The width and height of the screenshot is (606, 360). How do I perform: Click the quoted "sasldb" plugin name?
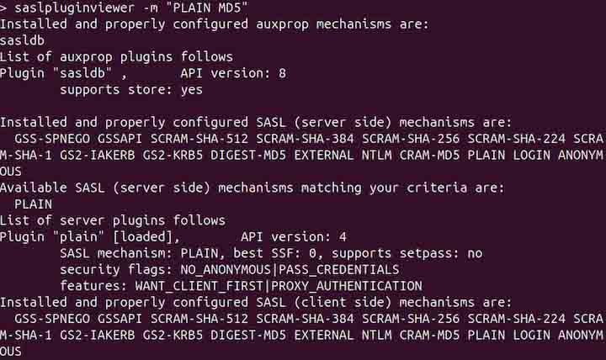coord(82,73)
